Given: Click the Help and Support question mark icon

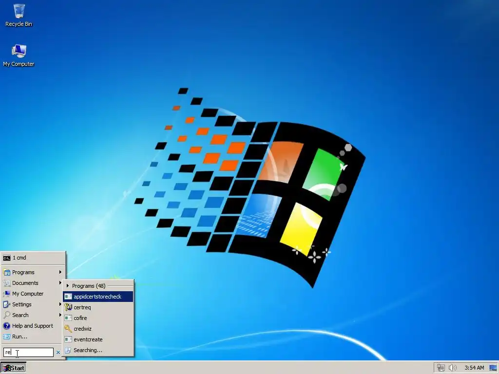Looking at the screenshot, I should coord(7,326).
